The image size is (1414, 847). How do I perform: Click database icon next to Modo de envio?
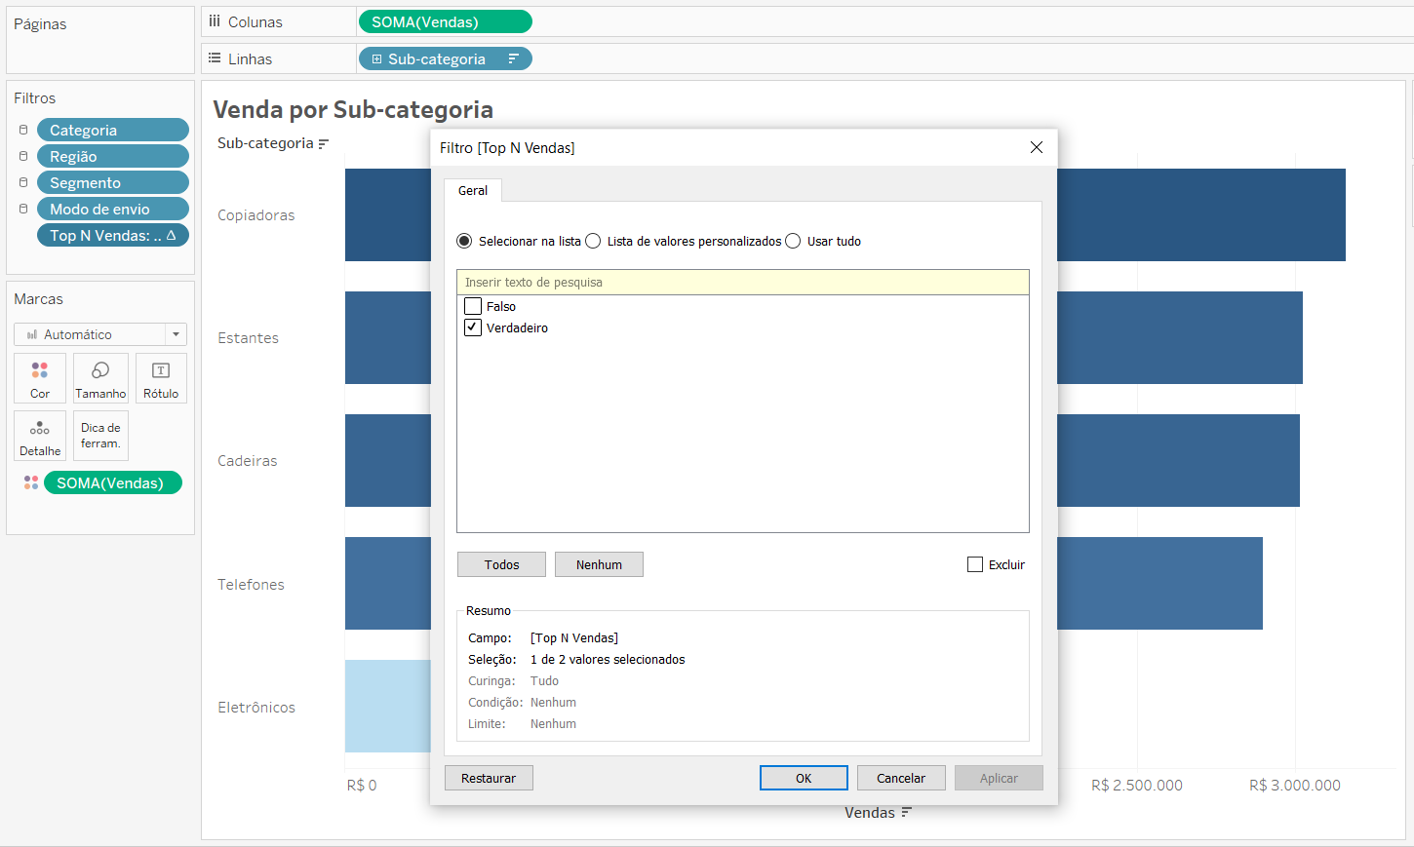click(x=23, y=209)
